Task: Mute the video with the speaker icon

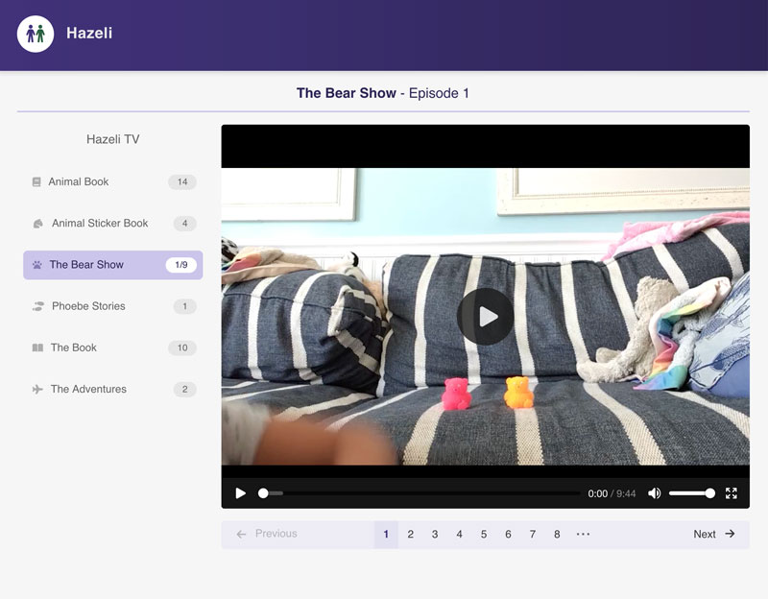Action: click(654, 493)
